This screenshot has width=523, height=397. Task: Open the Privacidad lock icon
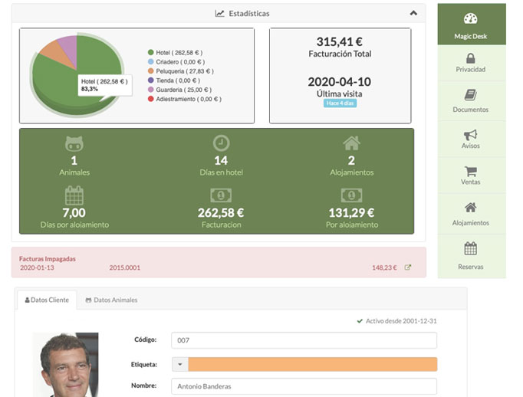coord(471,58)
